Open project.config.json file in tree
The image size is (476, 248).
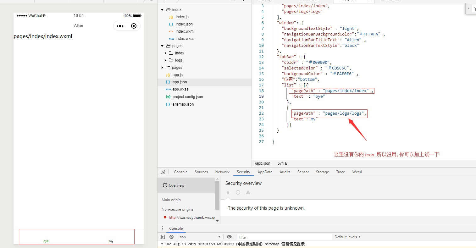click(x=187, y=97)
